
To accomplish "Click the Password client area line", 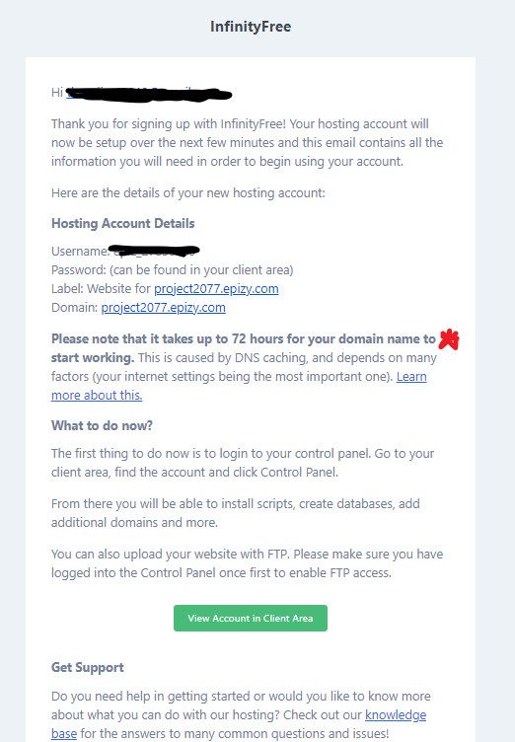I will (x=173, y=270).
